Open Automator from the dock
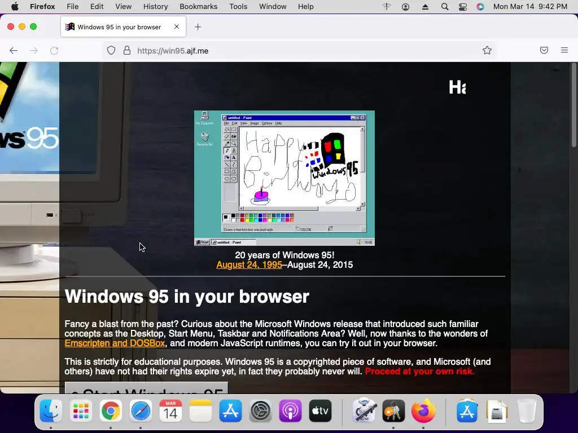The image size is (578, 433). tap(364, 410)
